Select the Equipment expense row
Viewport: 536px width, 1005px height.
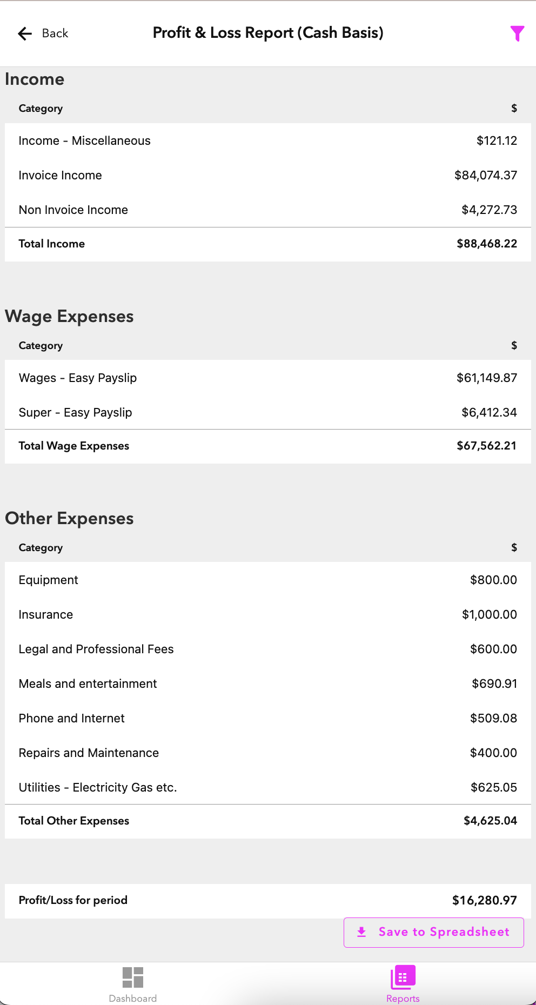click(x=268, y=580)
